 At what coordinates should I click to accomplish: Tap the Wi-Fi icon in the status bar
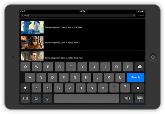pos(25,11)
